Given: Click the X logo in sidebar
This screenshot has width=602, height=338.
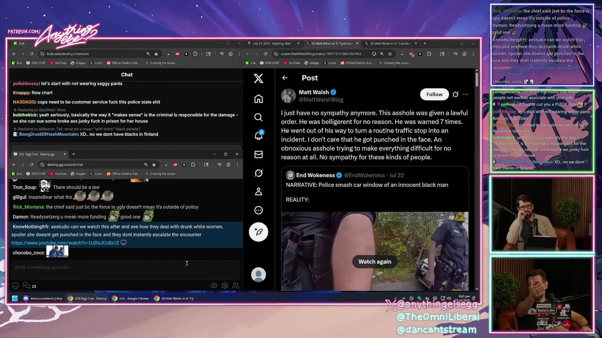Looking at the screenshot, I should (x=258, y=78).
